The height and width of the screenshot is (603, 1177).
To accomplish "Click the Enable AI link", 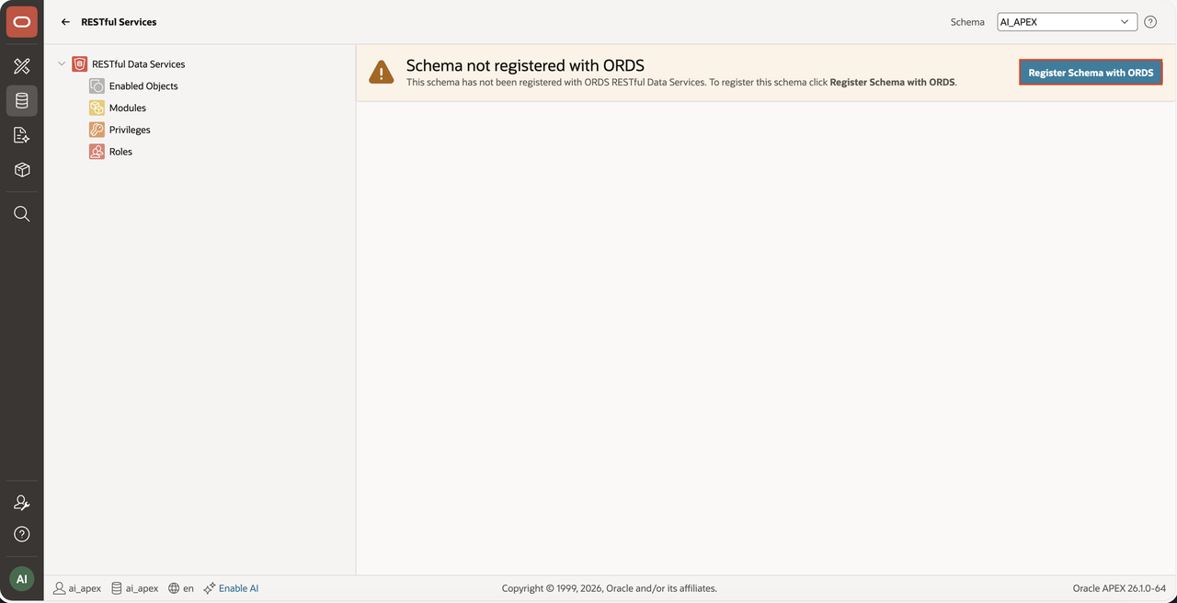I will [x=238, y=588].
